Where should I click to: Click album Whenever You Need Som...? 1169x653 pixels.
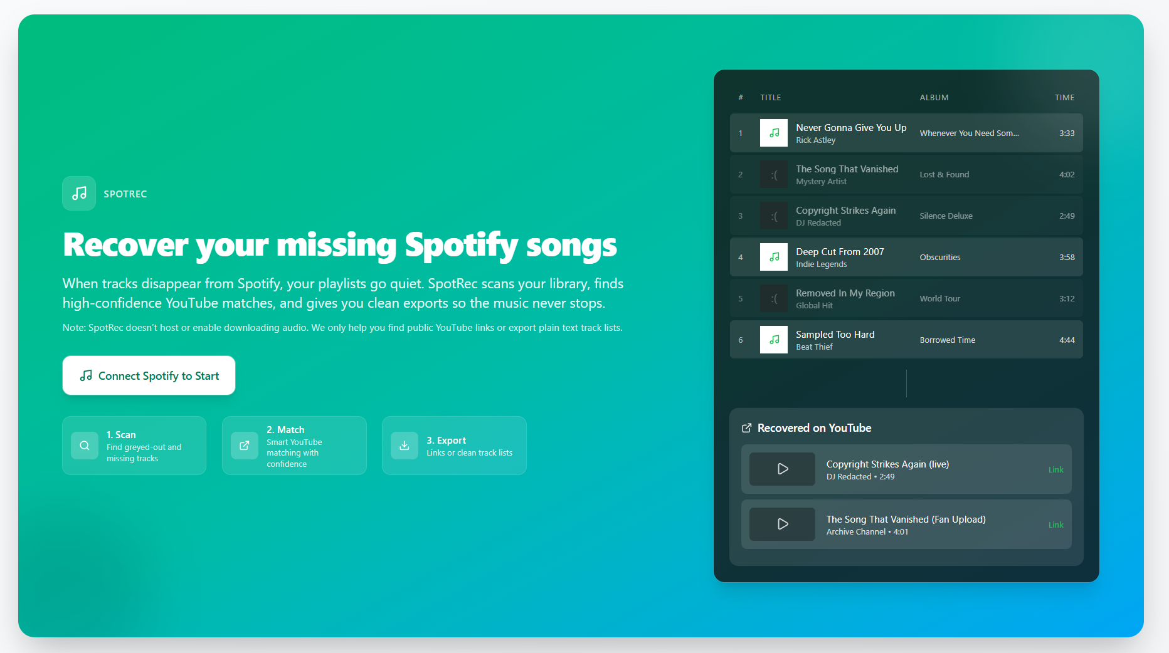[x=969, y=133]
